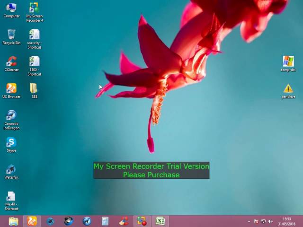303x227 pixels.
Task: Click the volume speaker tray icon
Action: pyautogui.click(x=270, y=221)
